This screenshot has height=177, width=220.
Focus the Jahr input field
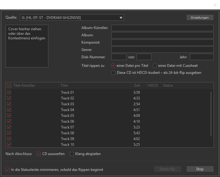[202, 57]
